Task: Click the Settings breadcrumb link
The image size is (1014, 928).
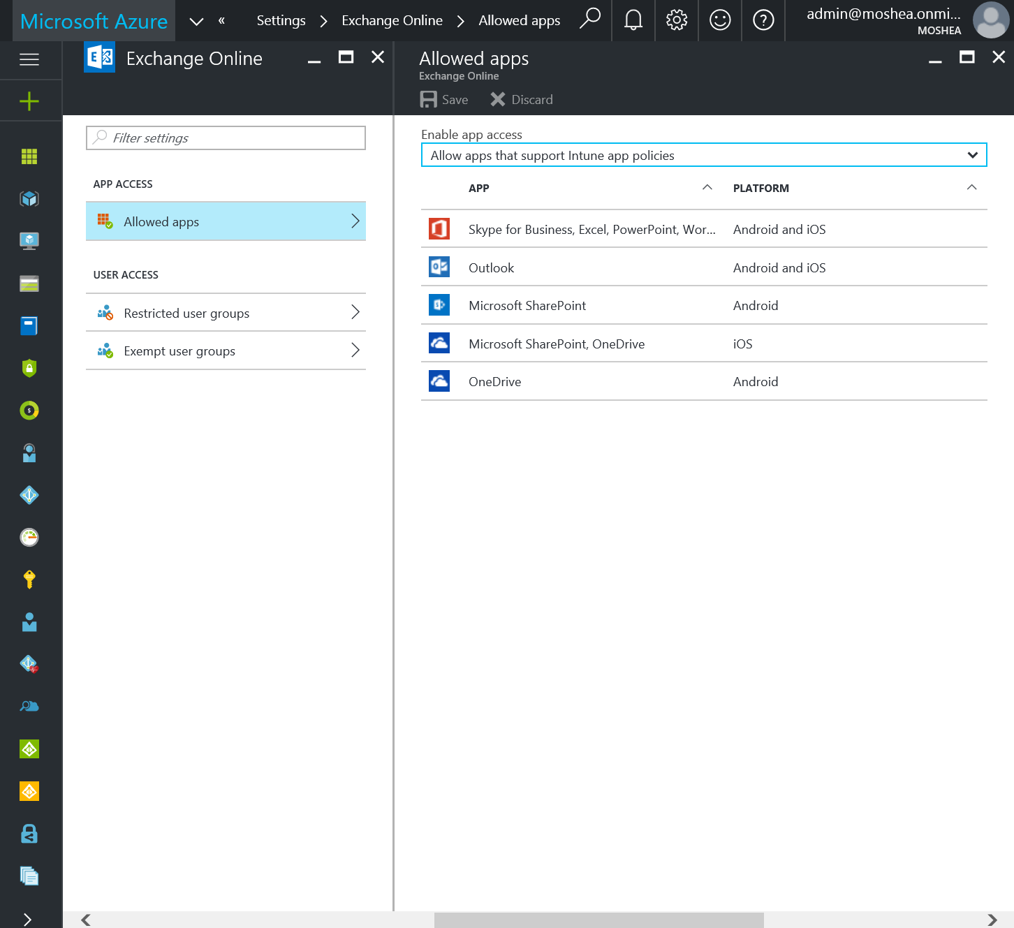Action: pyautogui.click(x=281, y=21)
